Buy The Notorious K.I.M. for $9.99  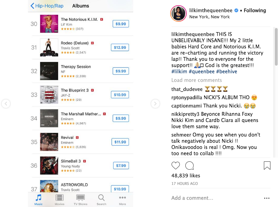tap(121, 24)
